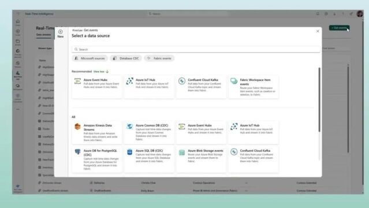Open Real-Time hub in left navigation
The height and width of the screenshot is (208, 369).
(x=18, y=76)
